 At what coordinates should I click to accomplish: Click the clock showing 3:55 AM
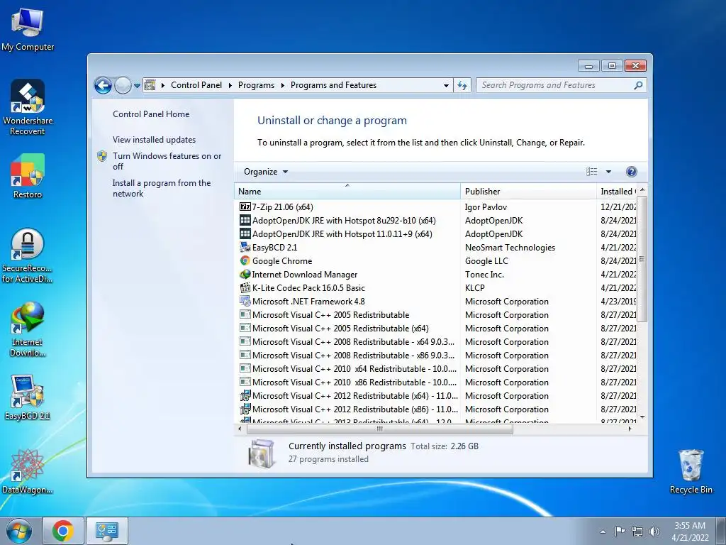click(x=689, y=526)
